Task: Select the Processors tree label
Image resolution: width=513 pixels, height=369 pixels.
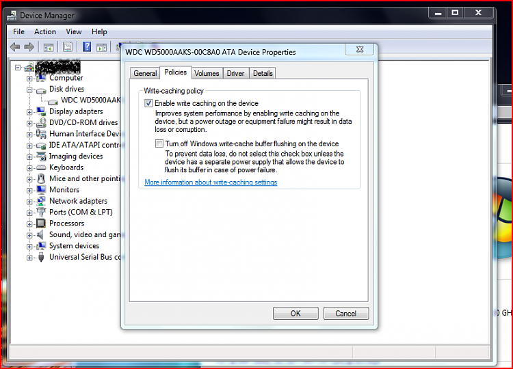Action: (67, 223)
